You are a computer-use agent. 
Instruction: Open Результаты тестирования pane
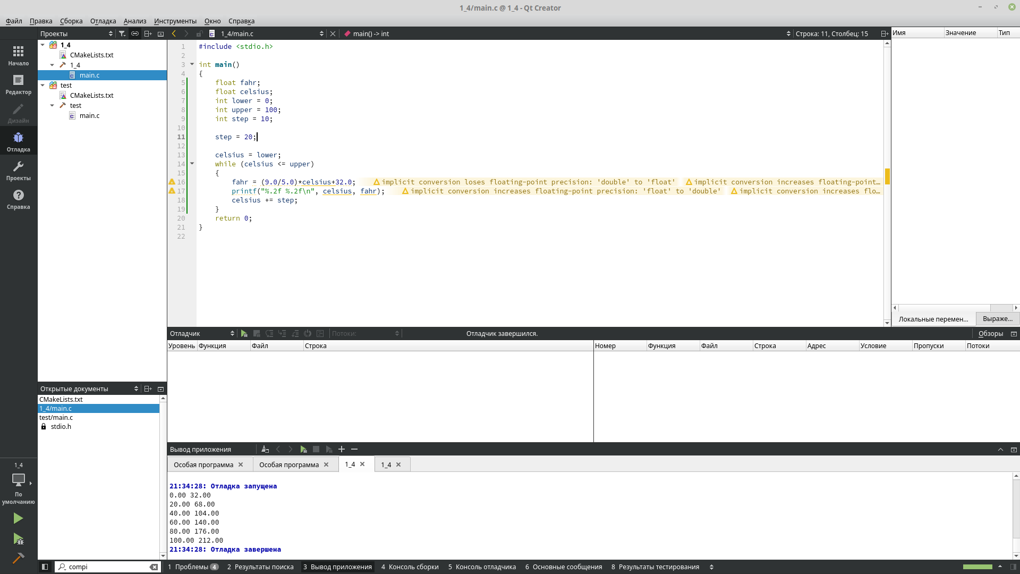pos(655,567)
